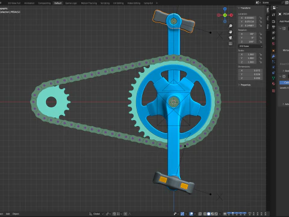This screenshot has width=289, height=217.
Task: Open the Global transform orientation dropdown
Action: [x=96, y=214]
